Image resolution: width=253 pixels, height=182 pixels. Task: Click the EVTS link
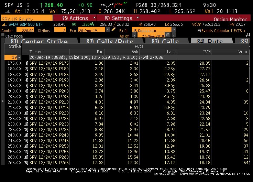239,30
